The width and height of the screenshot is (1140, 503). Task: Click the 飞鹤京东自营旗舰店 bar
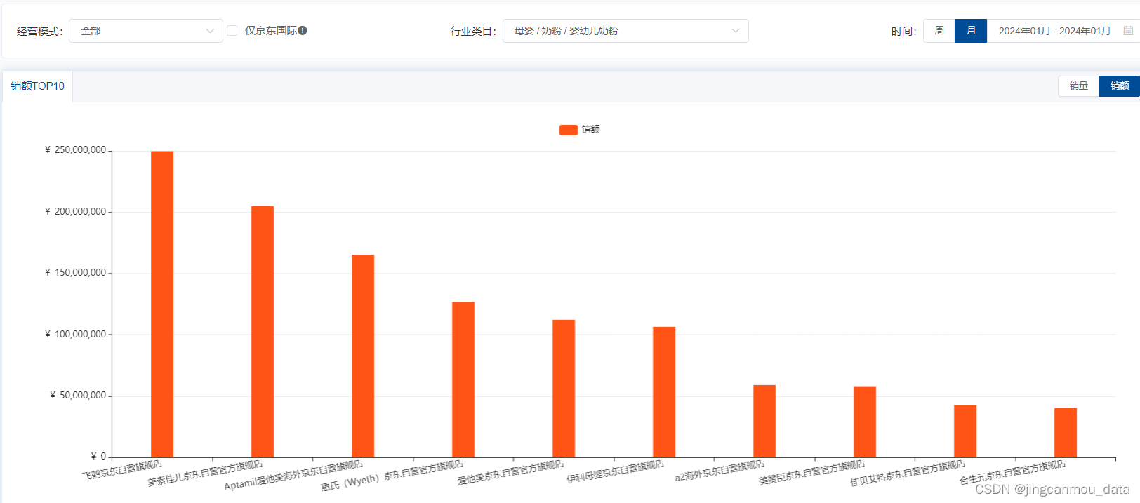(x=162, y=304)
